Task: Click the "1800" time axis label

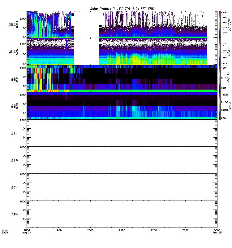Action: pyautogui.click(x=27, y=230)
